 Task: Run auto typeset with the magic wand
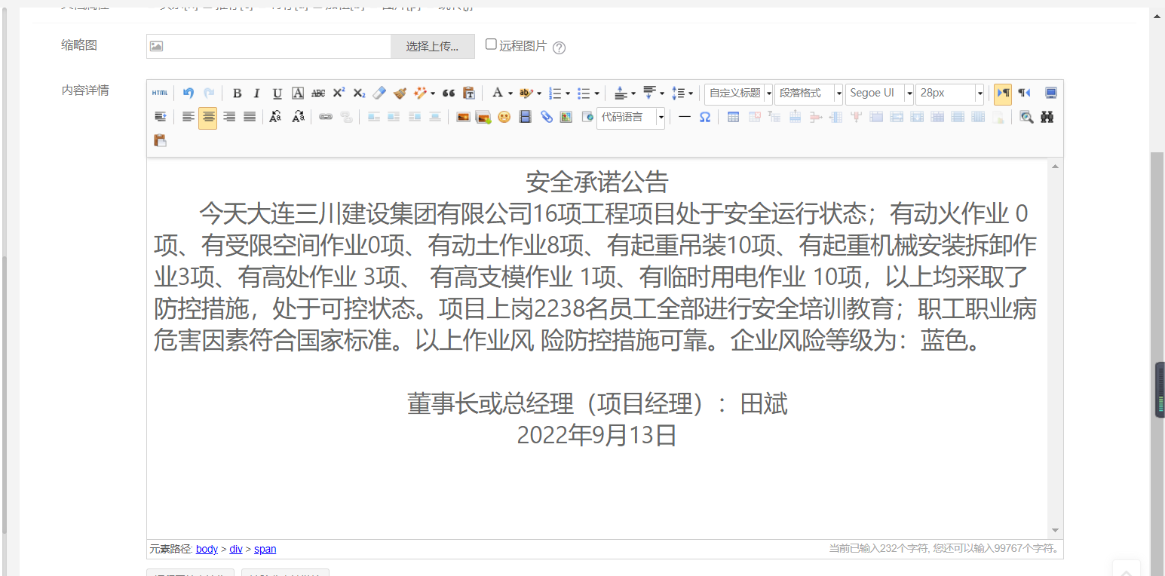point(419,93)
